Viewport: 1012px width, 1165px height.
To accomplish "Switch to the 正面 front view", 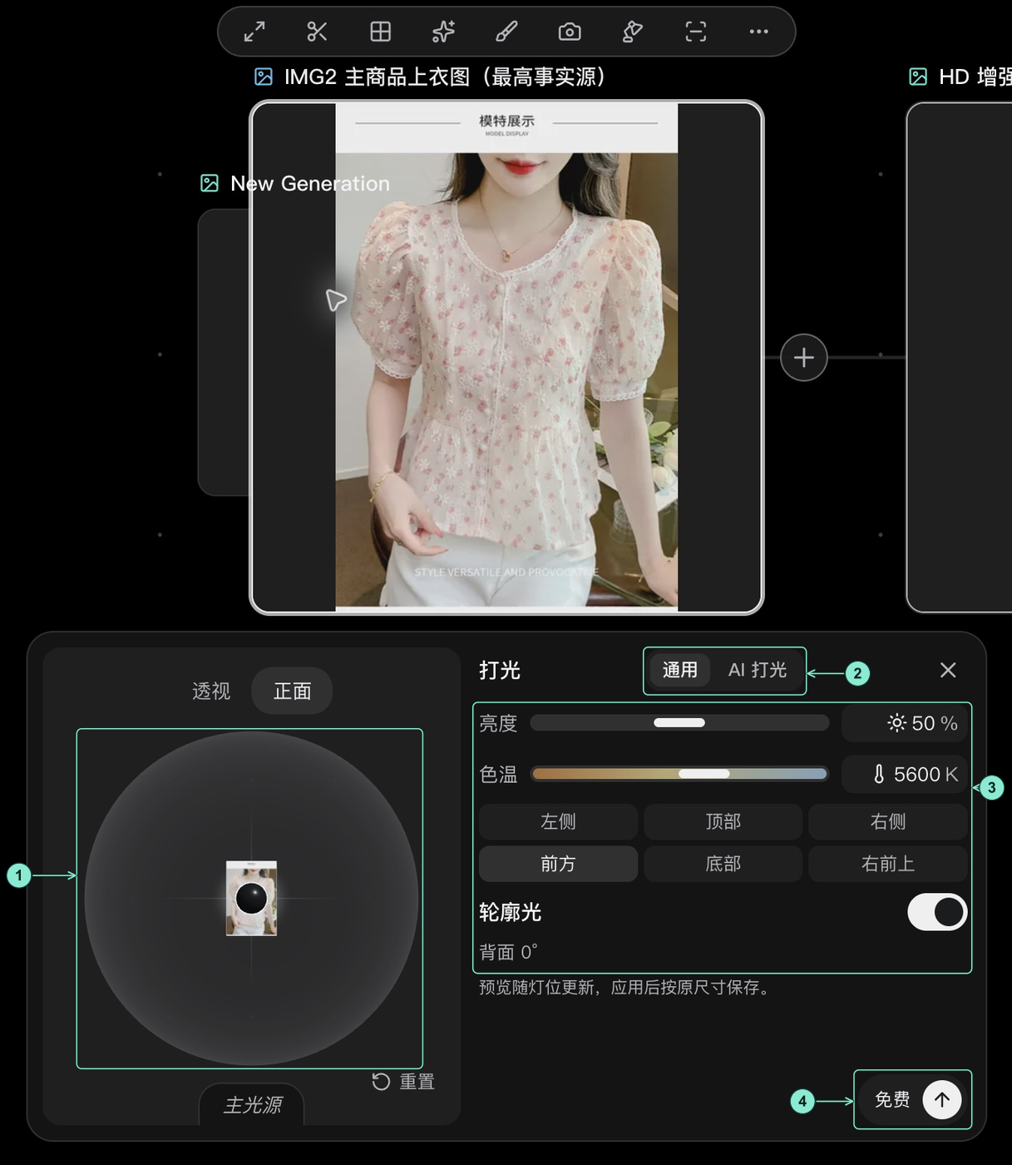I will (292, 691).
